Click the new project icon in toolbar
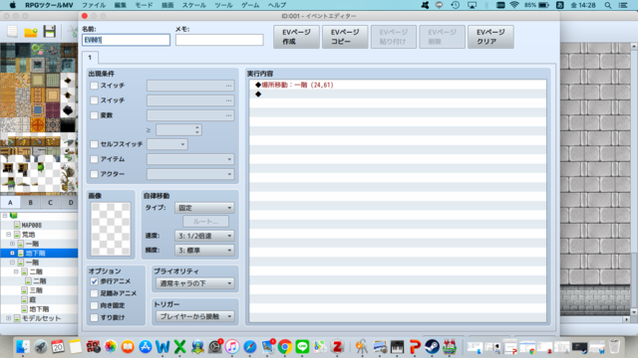The image size is (638, 358). pos(12,31)
